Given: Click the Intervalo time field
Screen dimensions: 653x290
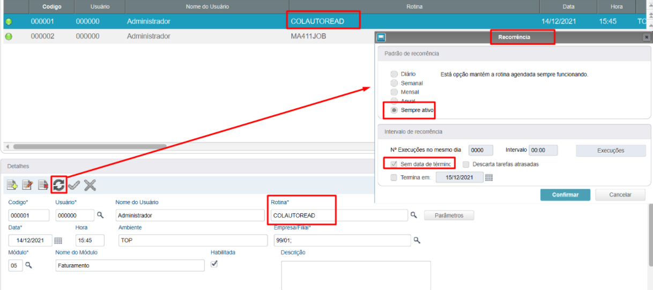Looking at the screenshot, I should click(543, 151).
